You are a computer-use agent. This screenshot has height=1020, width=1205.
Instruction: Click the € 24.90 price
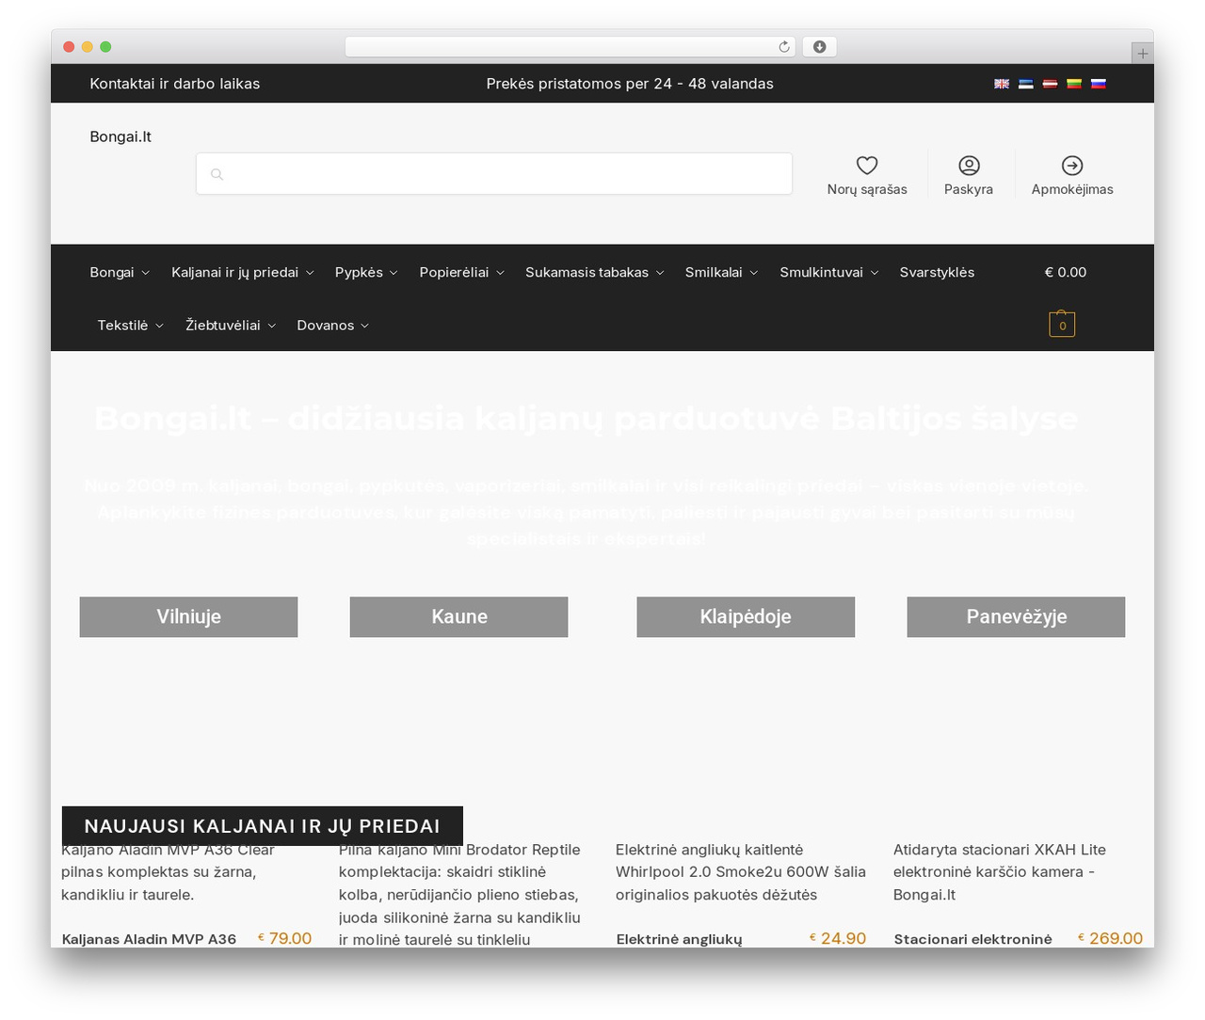(x=838, y=938)
